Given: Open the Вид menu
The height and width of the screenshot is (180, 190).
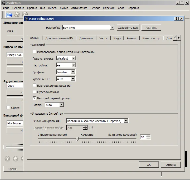Looking at the screenshot, I should (42, 8).
